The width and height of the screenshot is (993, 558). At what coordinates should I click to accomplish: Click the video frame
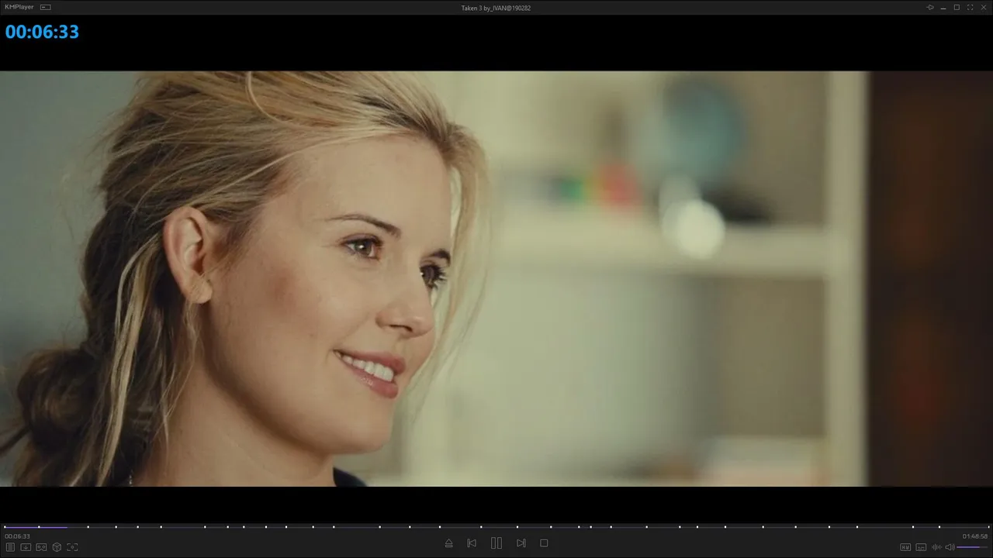pyautogui.click(x=496, y=279)
